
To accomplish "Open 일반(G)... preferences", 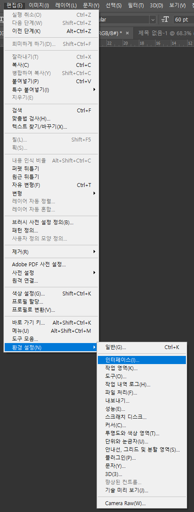I will tap(141, 347).
